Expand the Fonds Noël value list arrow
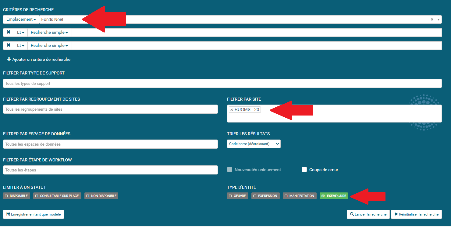This screenshot has width=451, height=228. pyautogui.click(x=439, y=19)
